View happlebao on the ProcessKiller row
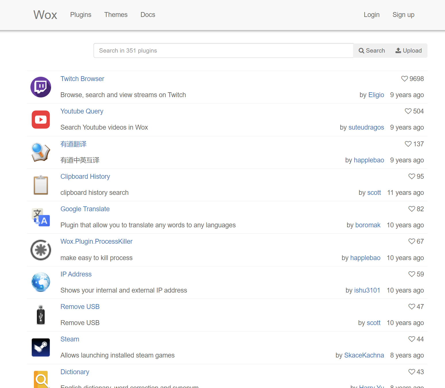Image resolution: width=445 pixels, height=388 pixels. tap(365, 258)
